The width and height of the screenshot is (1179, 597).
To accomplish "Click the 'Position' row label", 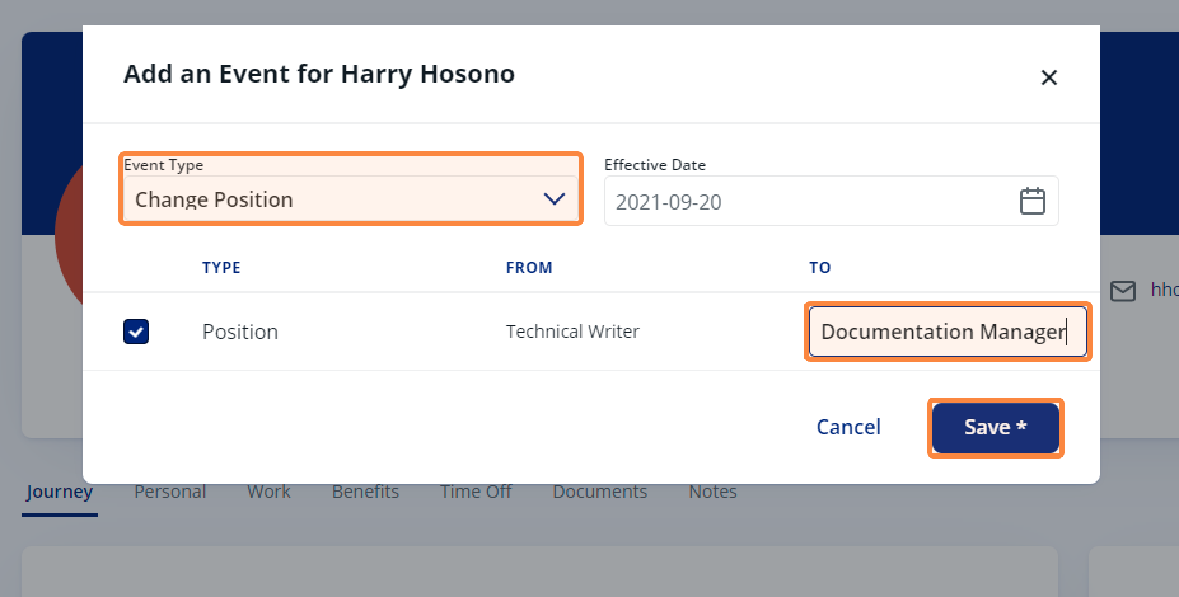I will pyautogui.click(x=240, y=332).
